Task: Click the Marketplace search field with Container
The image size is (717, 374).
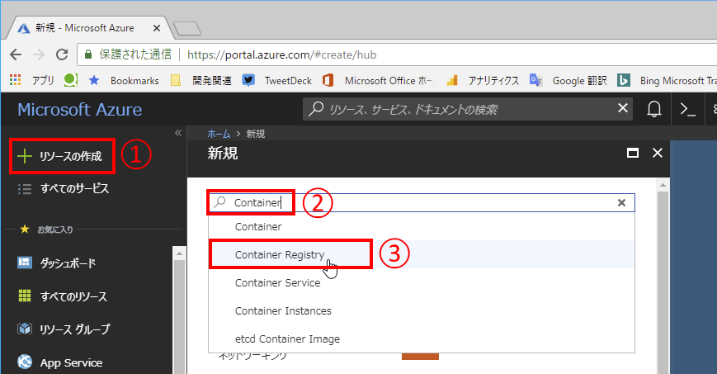Action: point(421,202)
